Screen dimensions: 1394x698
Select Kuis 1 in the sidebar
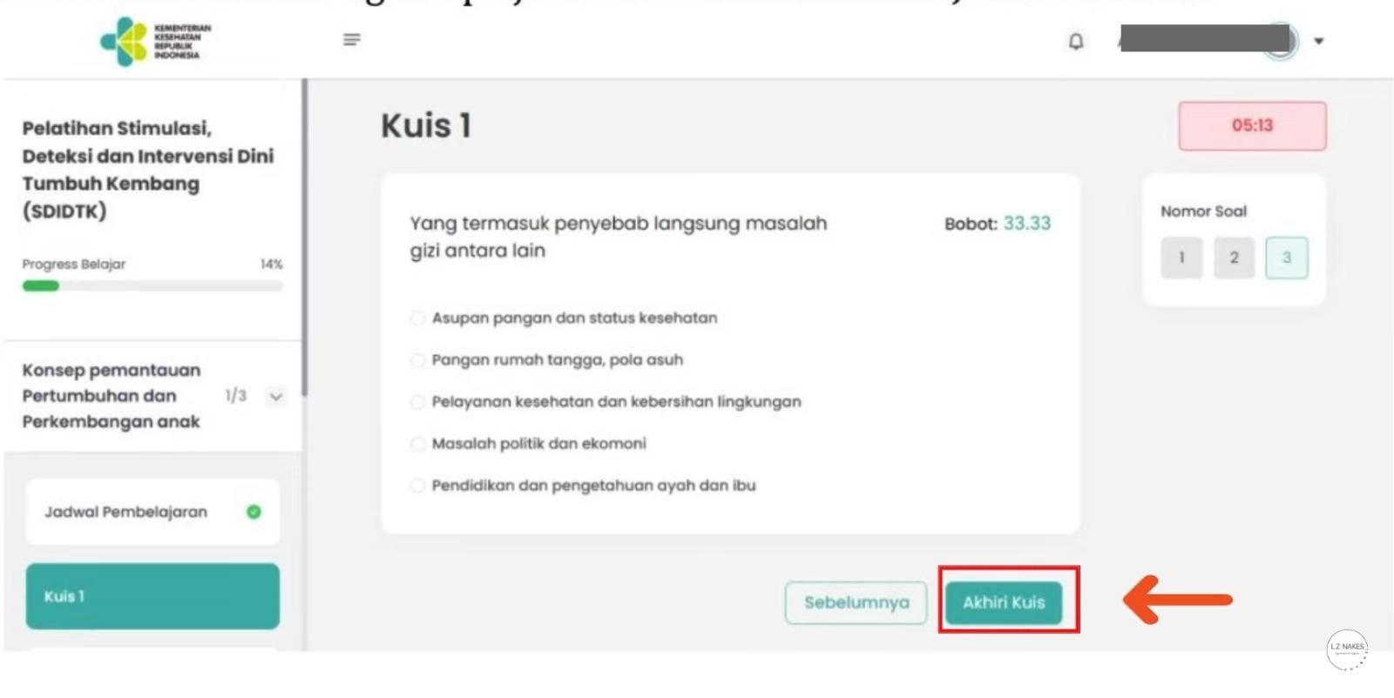[x=152, y=596]
